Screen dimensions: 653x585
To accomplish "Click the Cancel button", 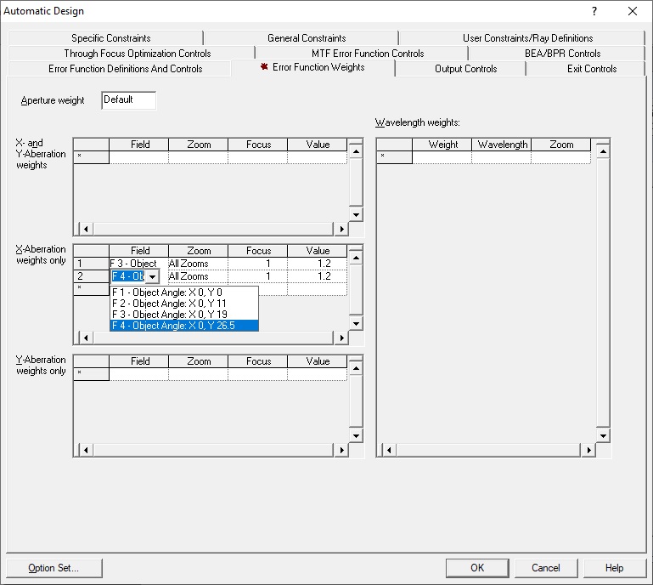I will click(x=545, y=568).
